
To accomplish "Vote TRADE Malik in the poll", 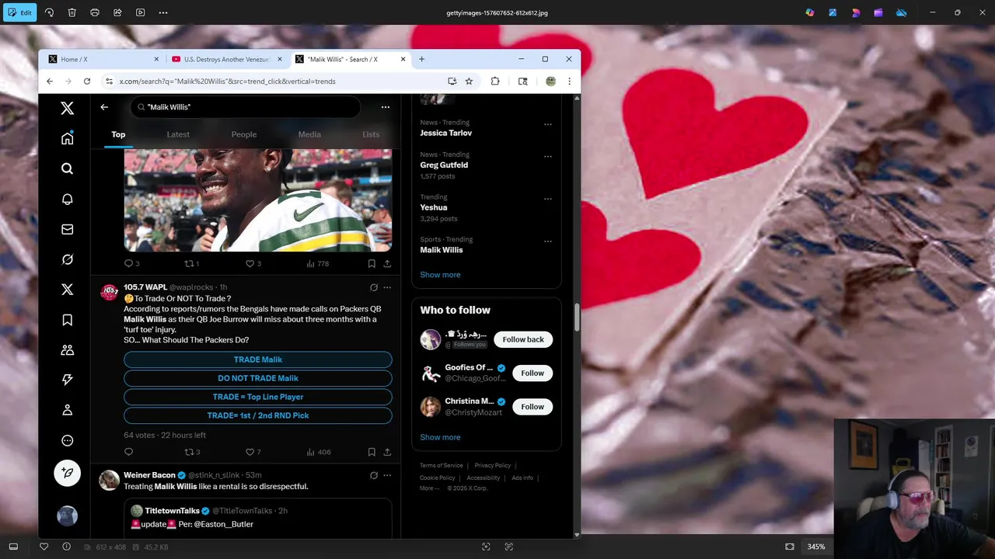I will pyautogui.click(x=258, y=359).
